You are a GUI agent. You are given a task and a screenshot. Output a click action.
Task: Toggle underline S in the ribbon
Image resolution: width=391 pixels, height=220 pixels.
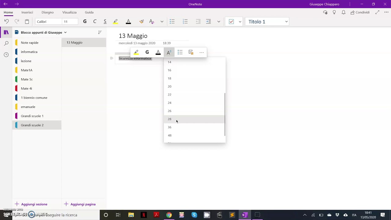(105, 21)
